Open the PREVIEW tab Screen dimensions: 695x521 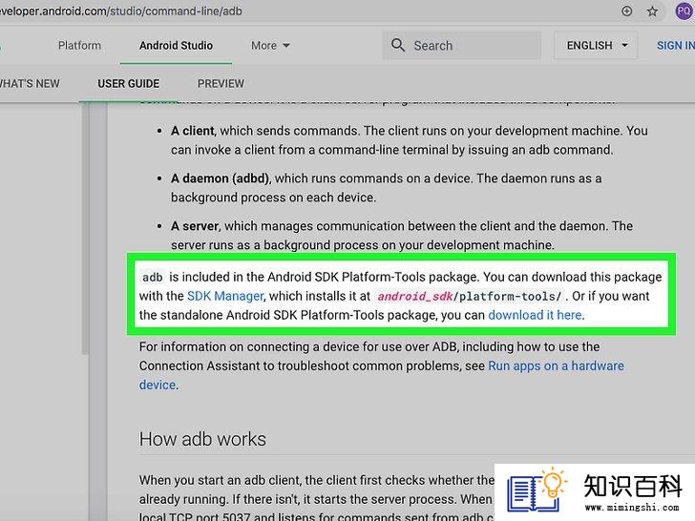tap(221, 83)
